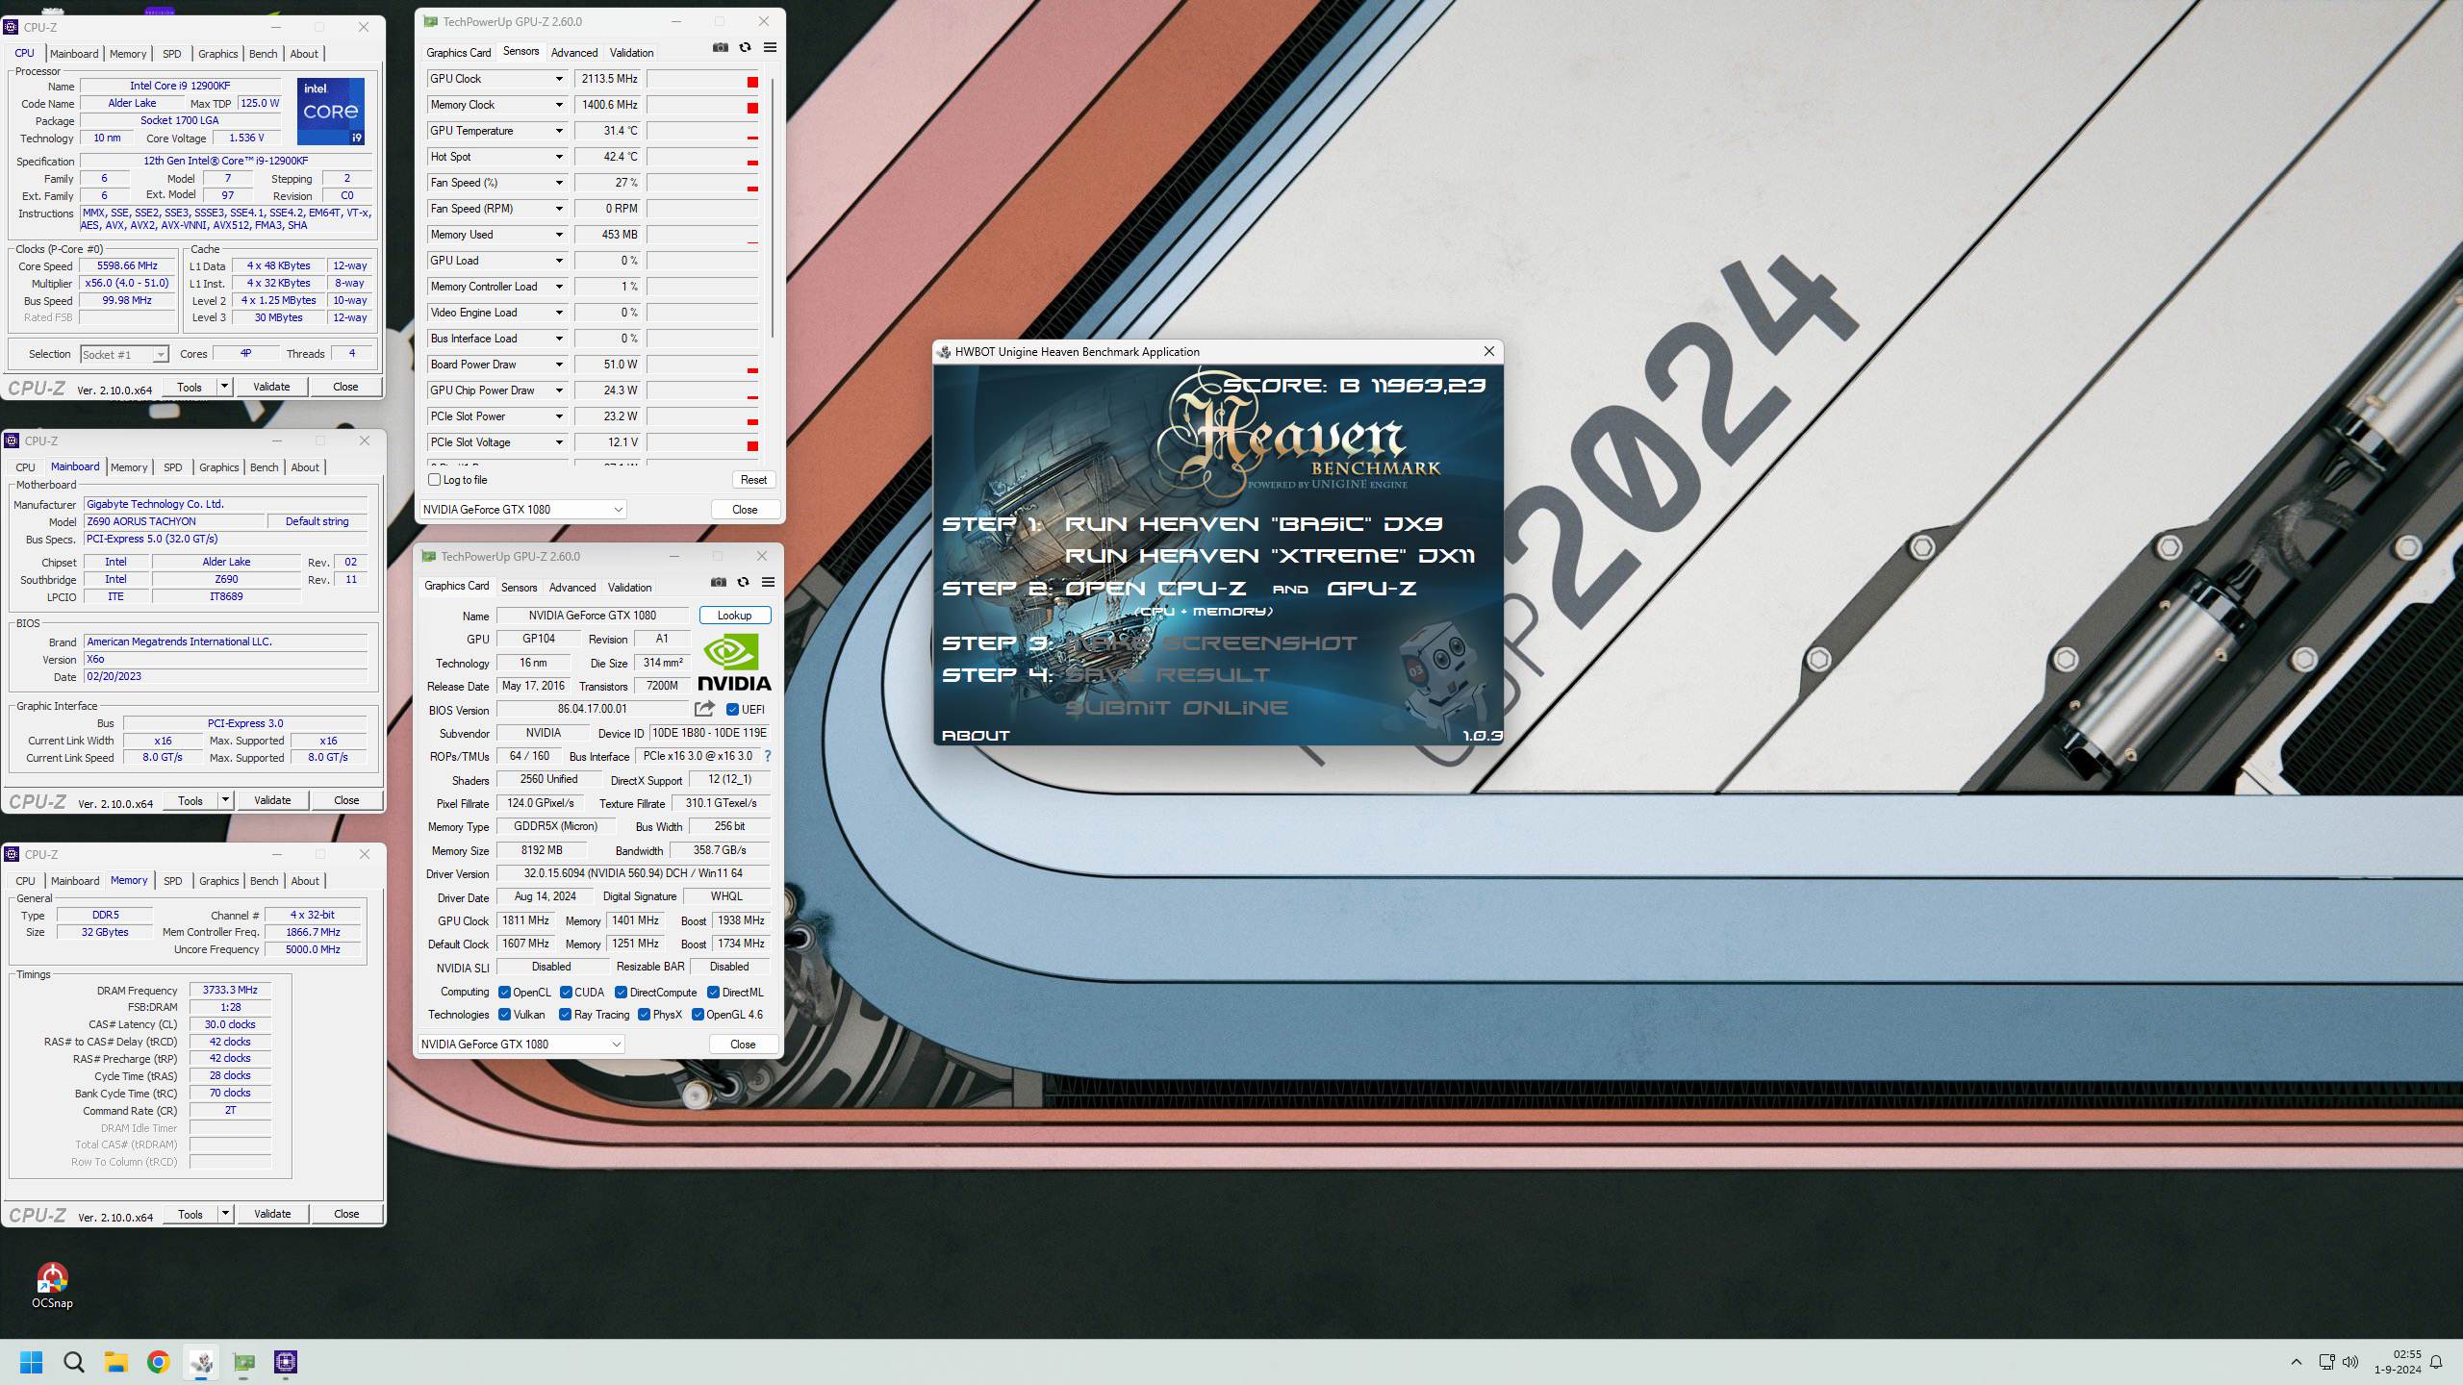Open Google Chrome from the taskbar
The height and width of the screenshot is (1385, 2463).
pos(159,1362)
